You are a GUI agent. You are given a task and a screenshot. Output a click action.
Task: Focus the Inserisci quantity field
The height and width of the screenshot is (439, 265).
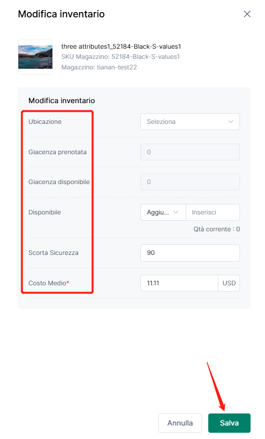tap(213, 212)
